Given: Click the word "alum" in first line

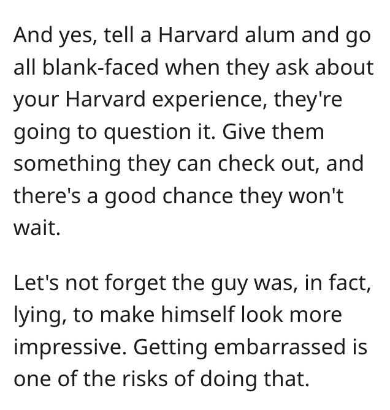Looking at the screenshot, I should pos(270,35).
